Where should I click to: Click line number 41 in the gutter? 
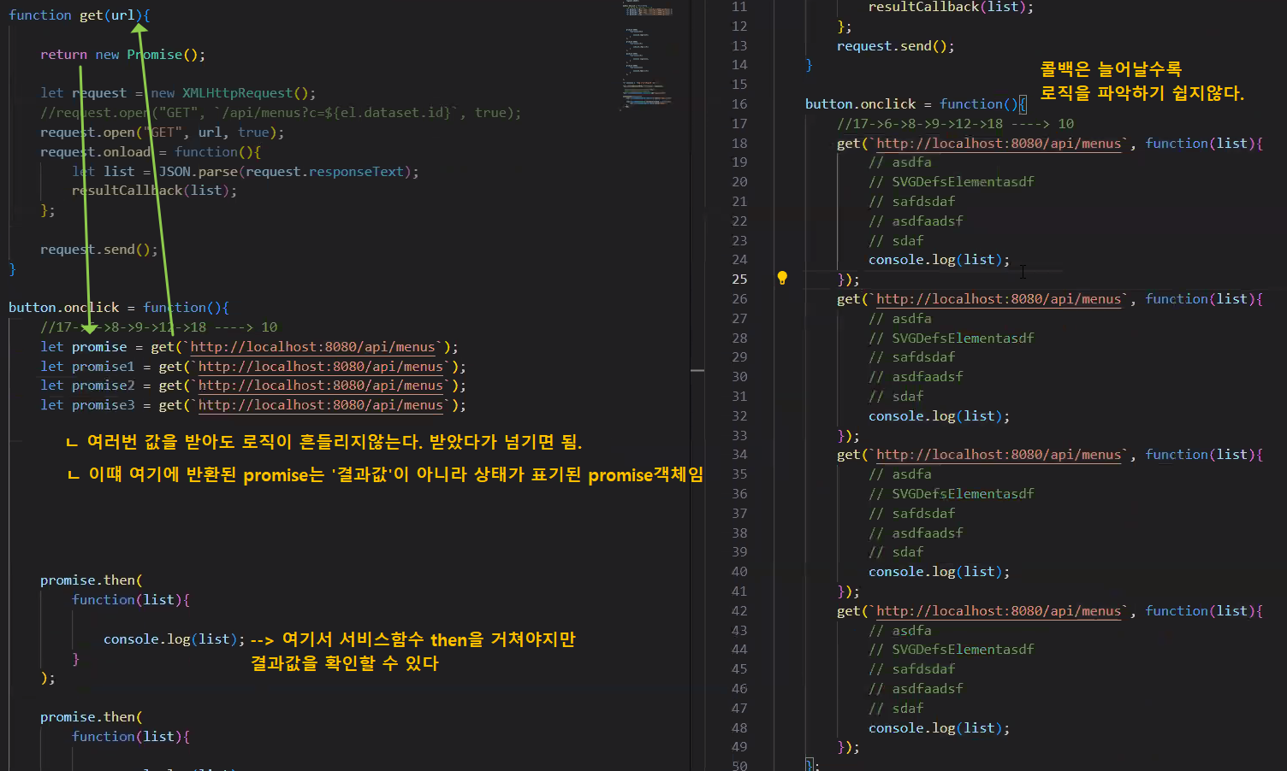(x=739, y=591)
